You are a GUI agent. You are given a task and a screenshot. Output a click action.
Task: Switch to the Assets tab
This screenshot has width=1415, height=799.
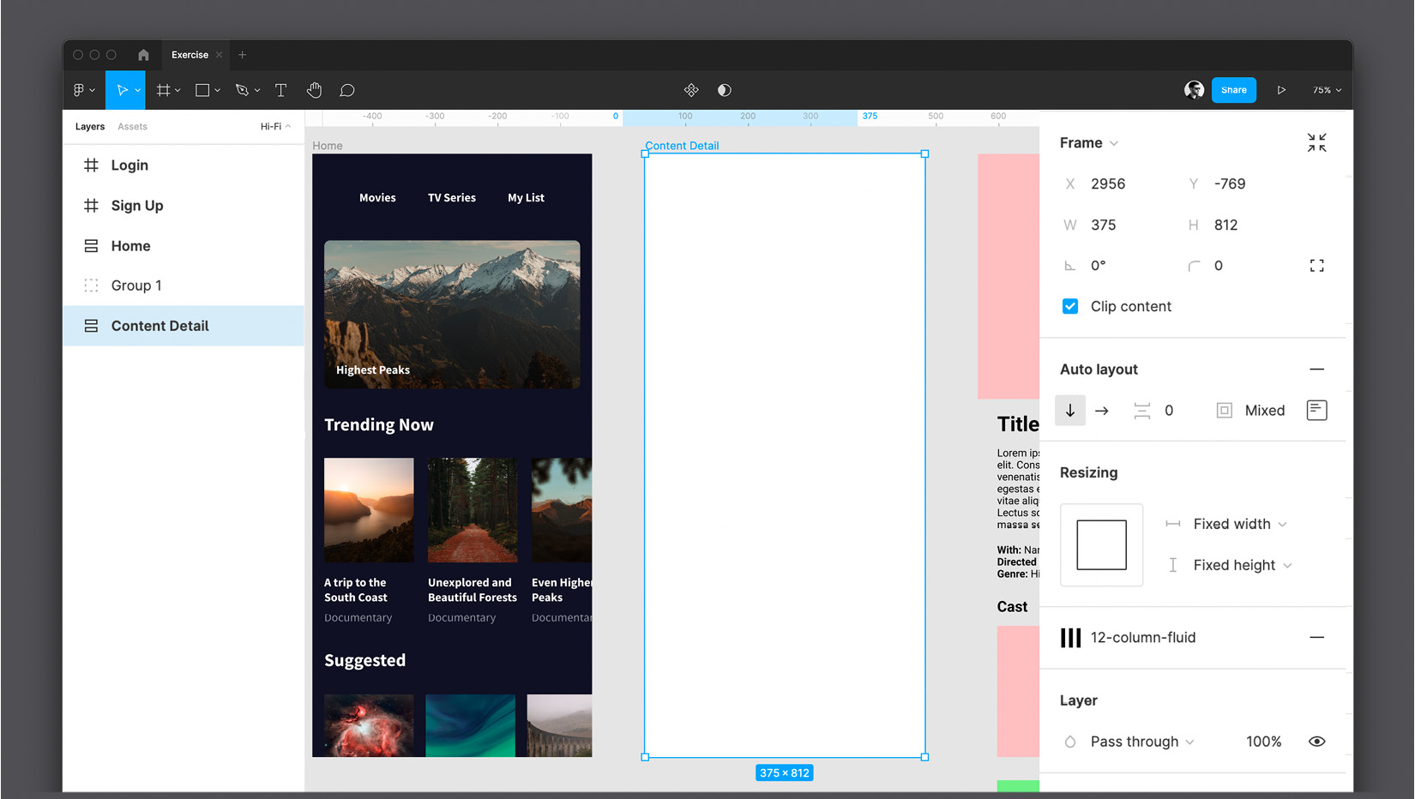132,126
